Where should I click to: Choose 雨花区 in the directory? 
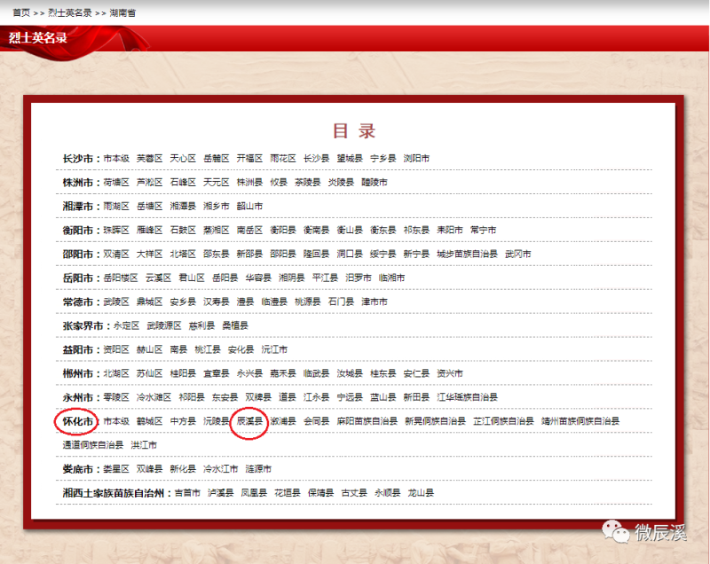point(283,159)
